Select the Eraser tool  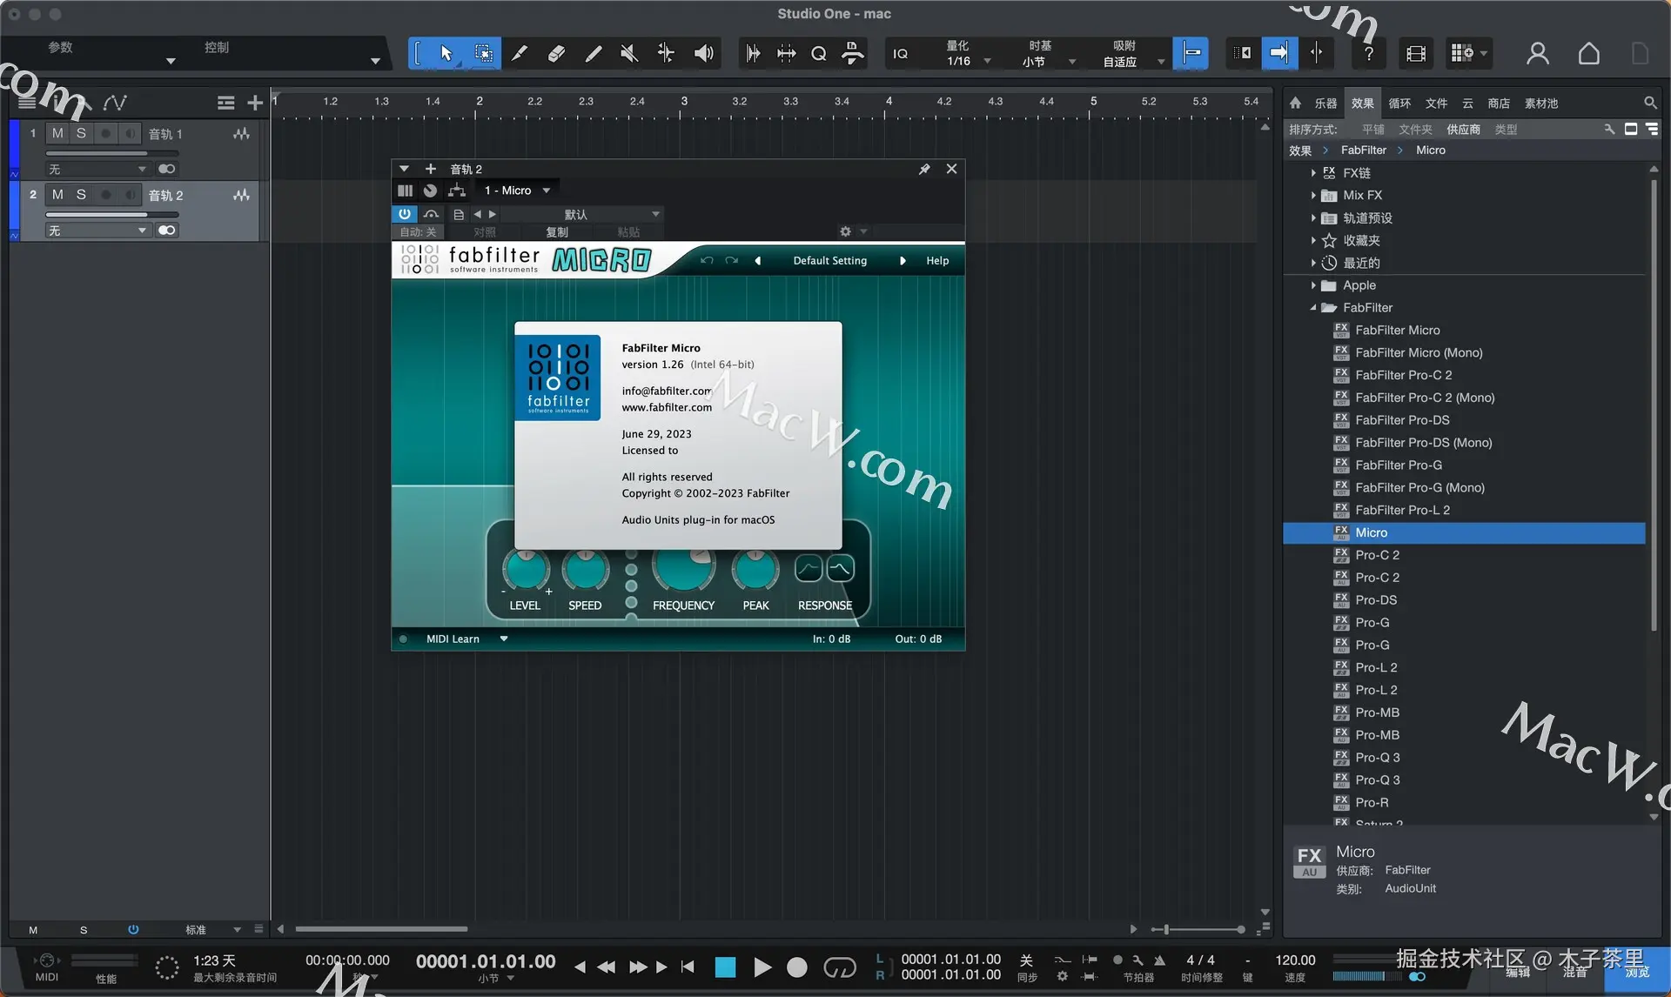556,54
